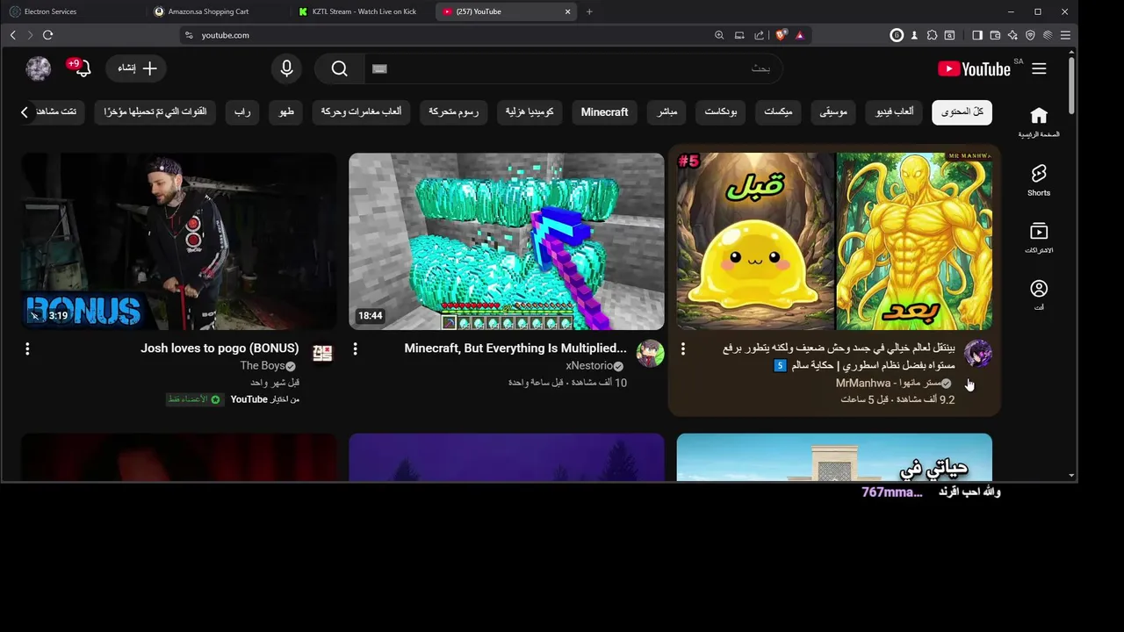Close the YouTube browser tab
Image resolution: width=1124 pixels, height=632 pixels.
click(x=567, y=11)
